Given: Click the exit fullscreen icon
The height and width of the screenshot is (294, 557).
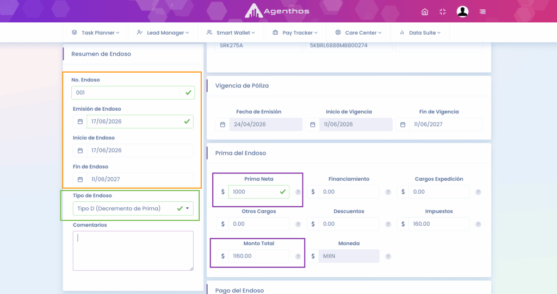Looking at the screenshot, I should tap(443, 12).
